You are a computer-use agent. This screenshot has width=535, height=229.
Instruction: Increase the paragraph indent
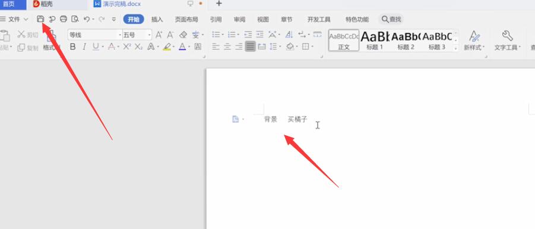pos(260,34)
